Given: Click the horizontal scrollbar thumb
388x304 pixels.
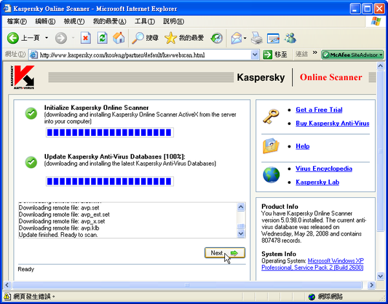Looking at the screenshot, I should [188, 285].
